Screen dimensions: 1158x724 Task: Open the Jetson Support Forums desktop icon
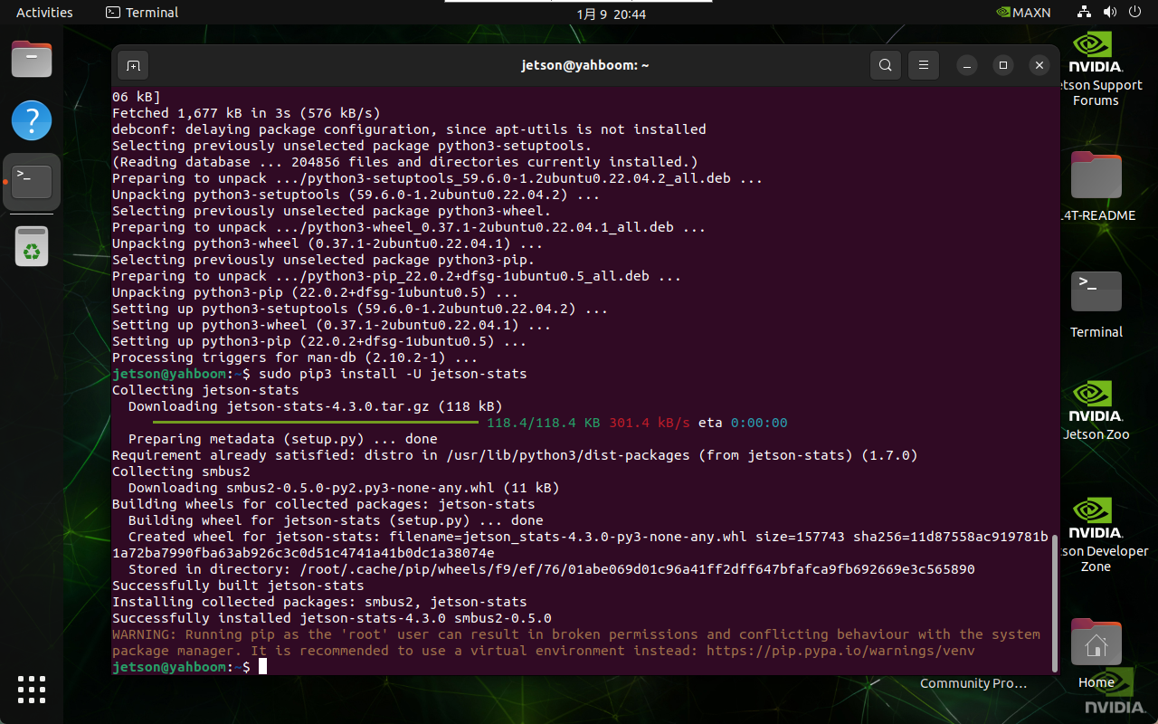(1096, 70)
